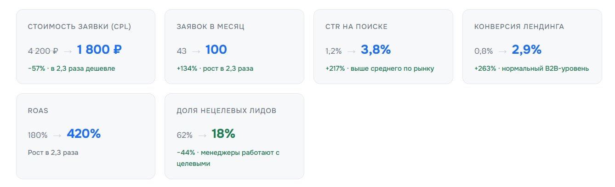Click the +134% рост в 2,3 раза text
Image resolution: width=615 pixels, height=187 pixels.
(x=215, y=68)
